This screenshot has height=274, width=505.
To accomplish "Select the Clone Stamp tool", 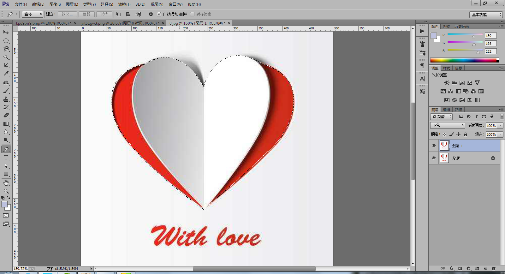I will coord(6,99).
